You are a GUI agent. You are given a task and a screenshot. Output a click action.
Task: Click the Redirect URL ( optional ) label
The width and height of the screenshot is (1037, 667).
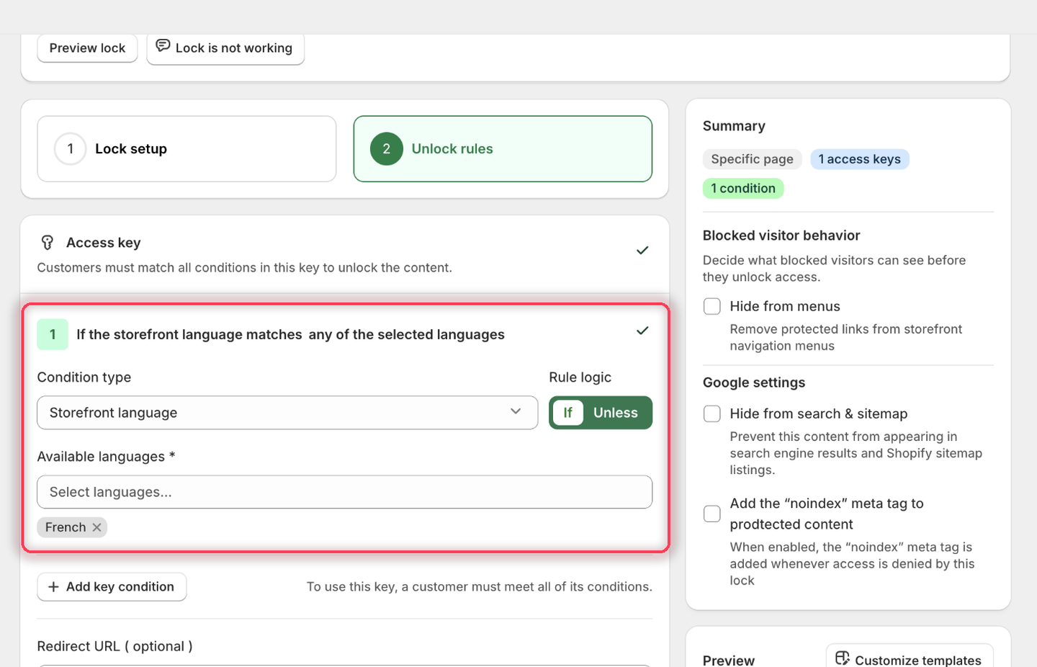tap(115, 646)
